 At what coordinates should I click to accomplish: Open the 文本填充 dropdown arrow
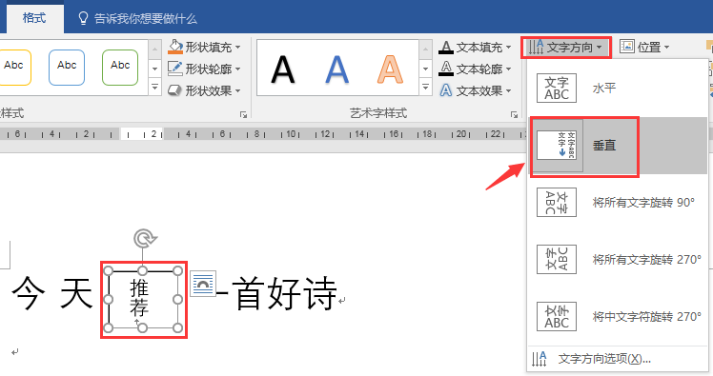pos(508,48)
